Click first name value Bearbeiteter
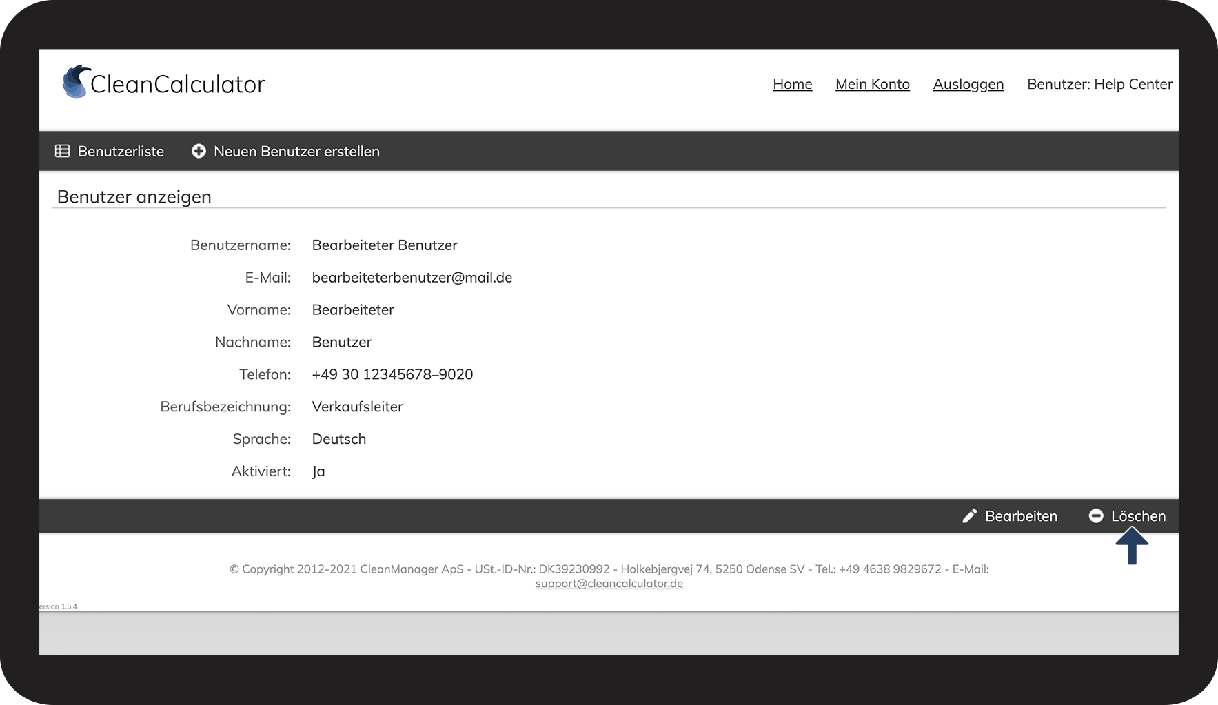Screen dimensions: 1218x705 pyautogui.click(x=353, y=310)
